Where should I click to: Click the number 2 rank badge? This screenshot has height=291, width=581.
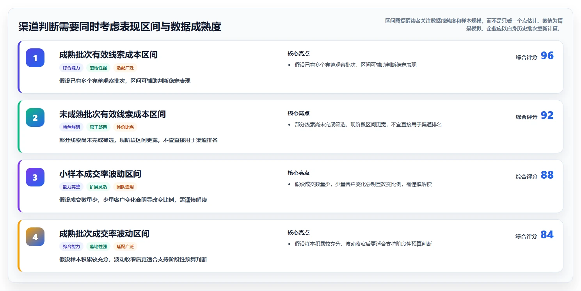coord(35,117)
